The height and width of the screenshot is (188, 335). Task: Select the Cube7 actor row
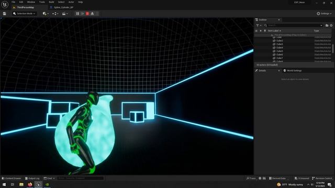293,58
